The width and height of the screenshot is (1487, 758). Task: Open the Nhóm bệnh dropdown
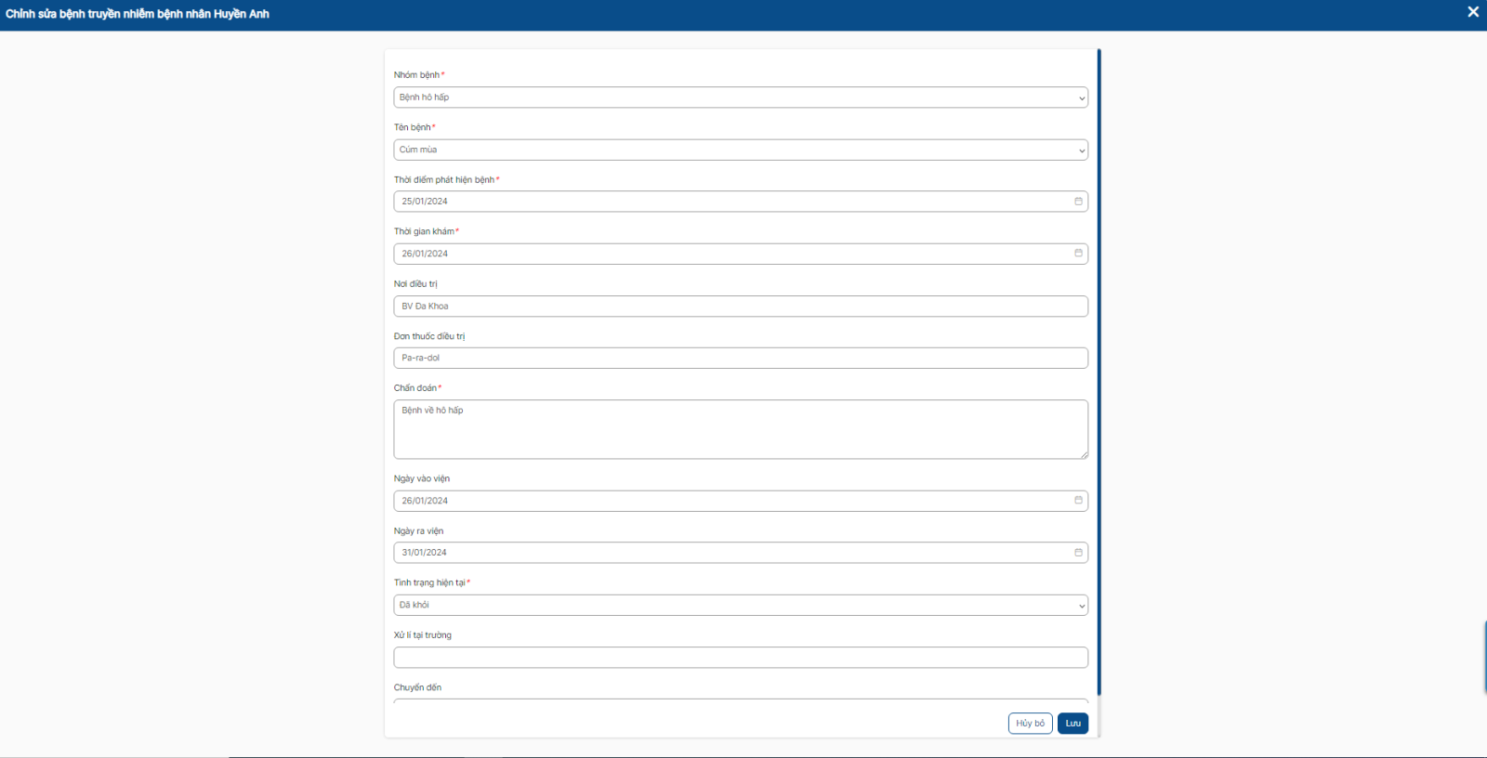click(x=741, y=98)
